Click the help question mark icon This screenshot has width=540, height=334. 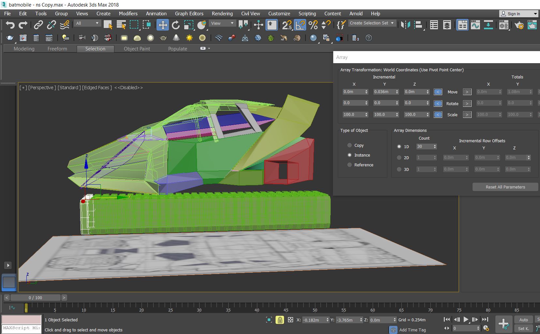369,38
